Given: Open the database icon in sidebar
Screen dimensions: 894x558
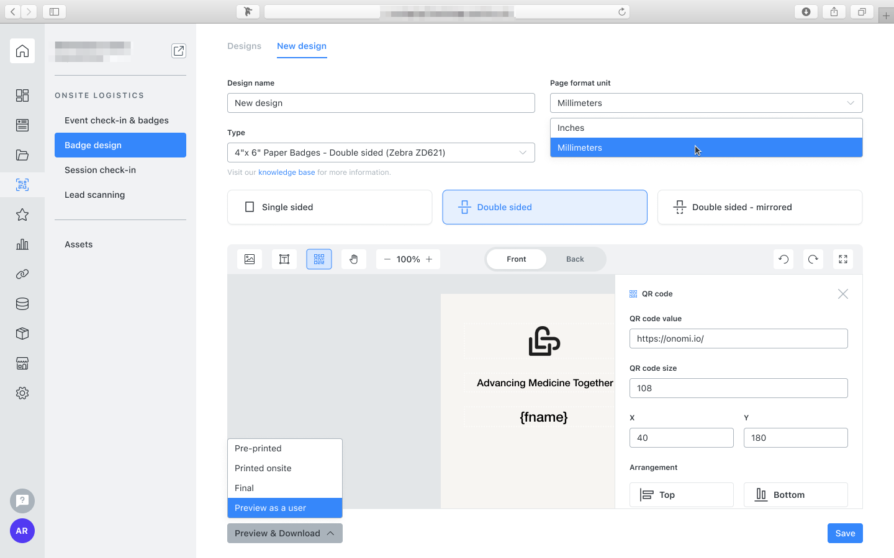Looking at the screenshot, I should pos(22,304).
